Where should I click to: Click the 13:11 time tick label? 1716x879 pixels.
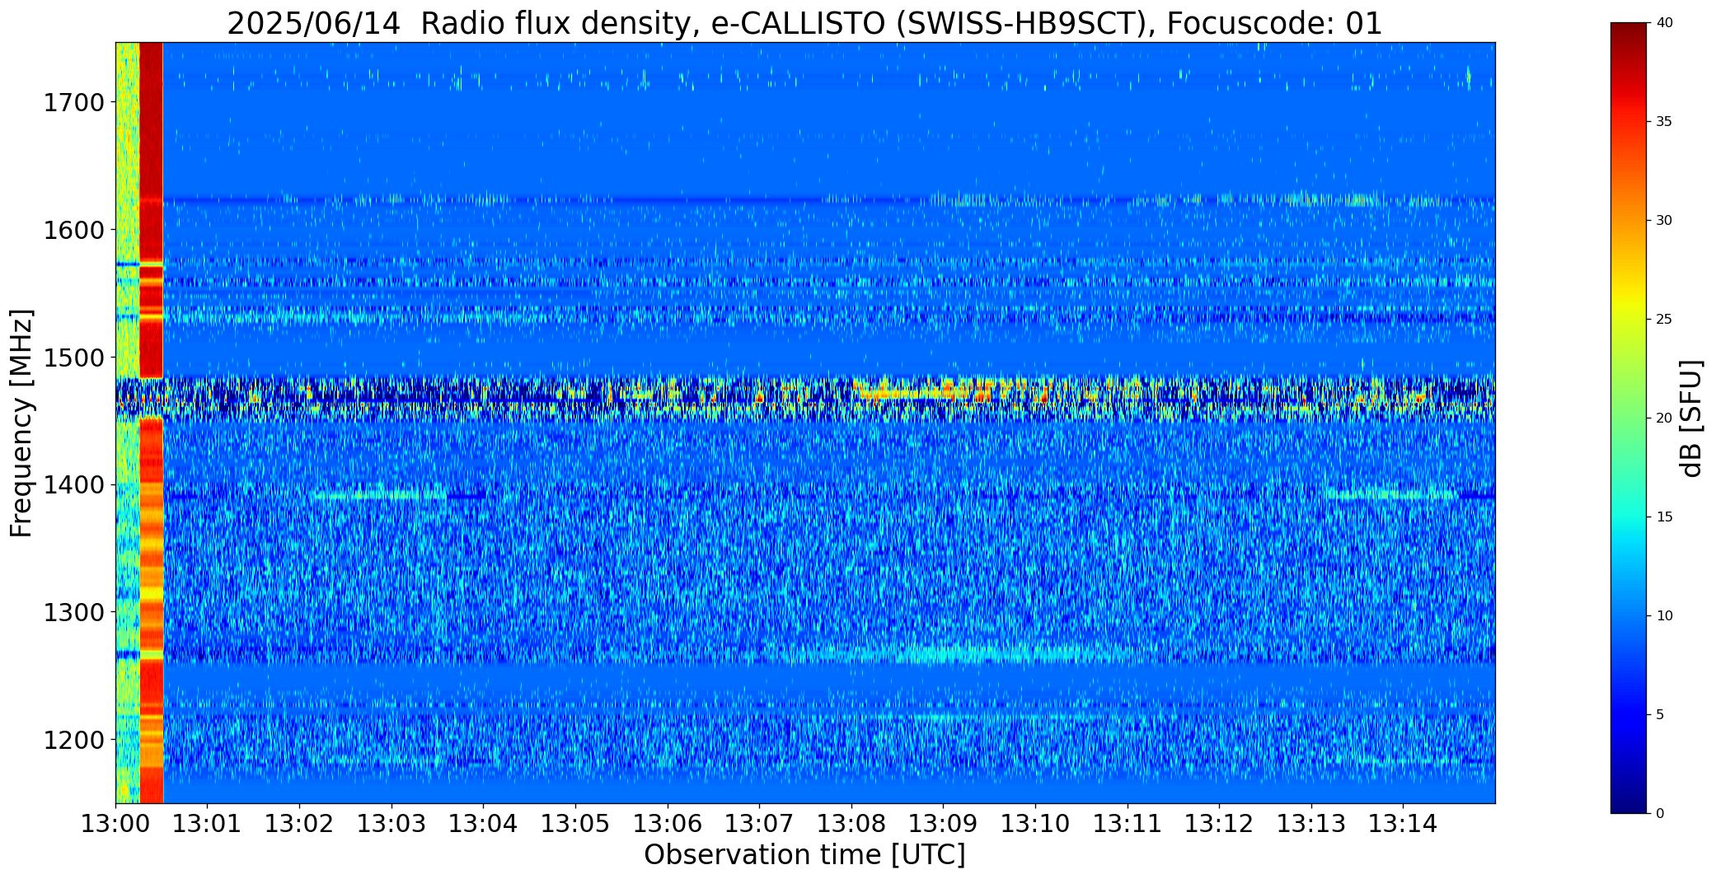coord(1128,823)
